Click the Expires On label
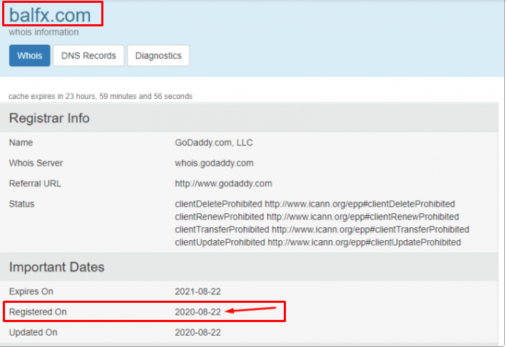The width and height of the screenshot is (507, 347). 31,291
